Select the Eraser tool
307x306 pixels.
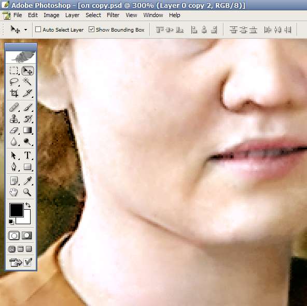coord(13,130)
